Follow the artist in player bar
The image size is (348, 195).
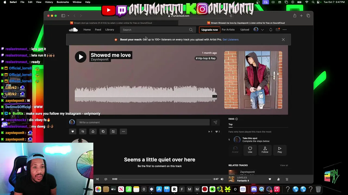click(278, 179)
